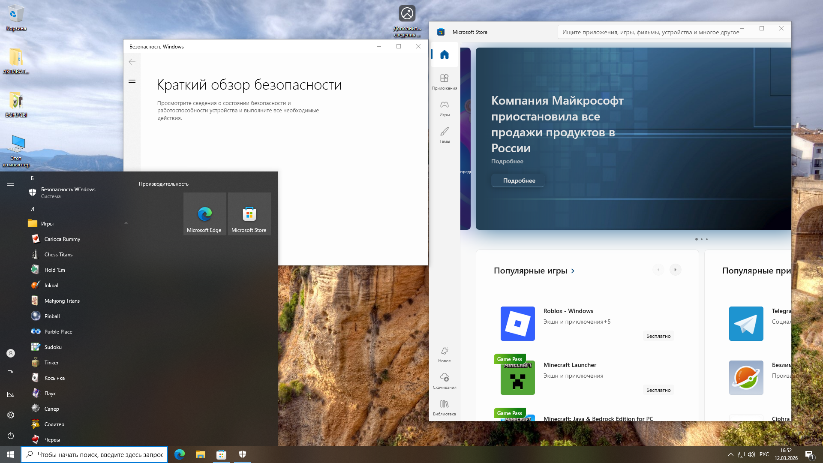This screenshot has width=823, height=463.
Task: Expand Windows Security hamburger navigation menu
Action: click(132, 81)
